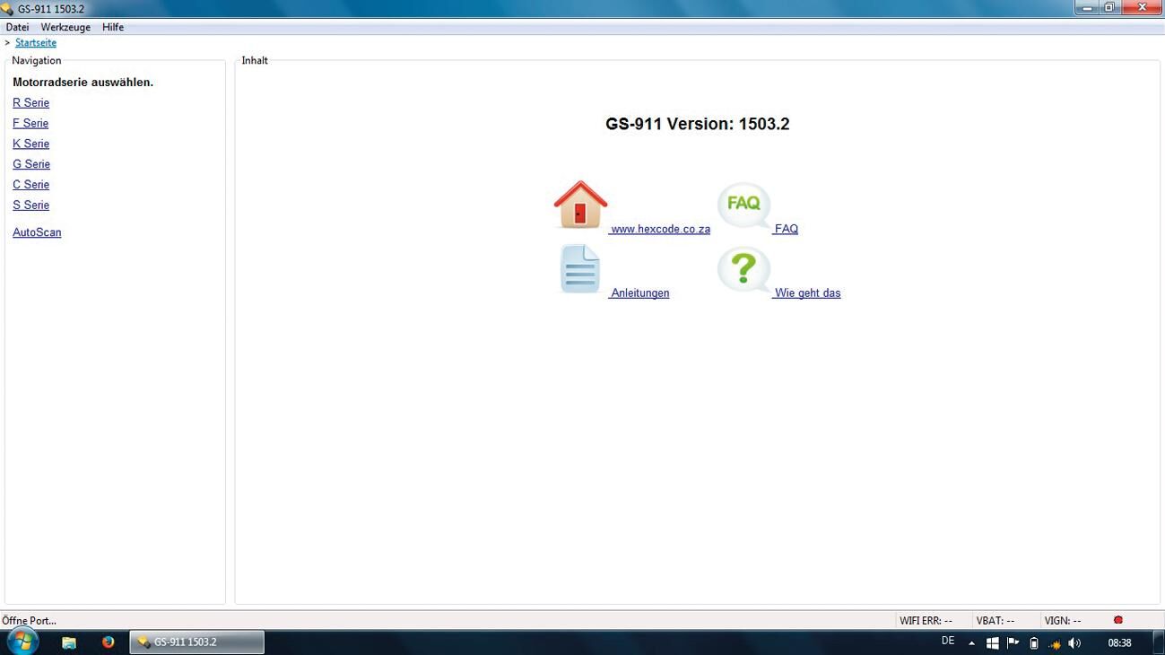Open the Hilfe menu
This screenshot has height=655, width=1165.
113,28
